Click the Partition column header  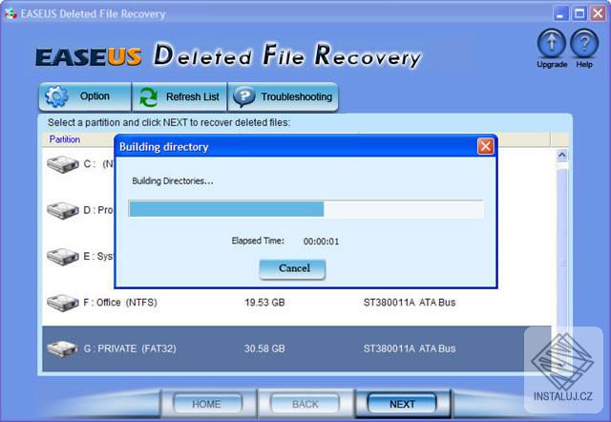click(65, 139)
